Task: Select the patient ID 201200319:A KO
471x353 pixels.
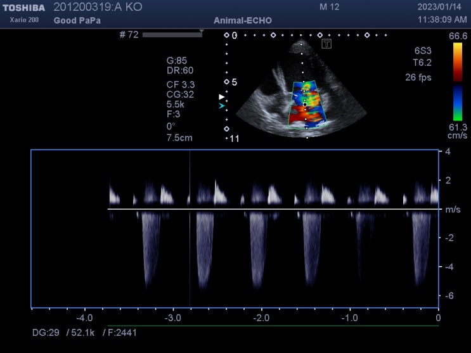Action: [98, 8]
